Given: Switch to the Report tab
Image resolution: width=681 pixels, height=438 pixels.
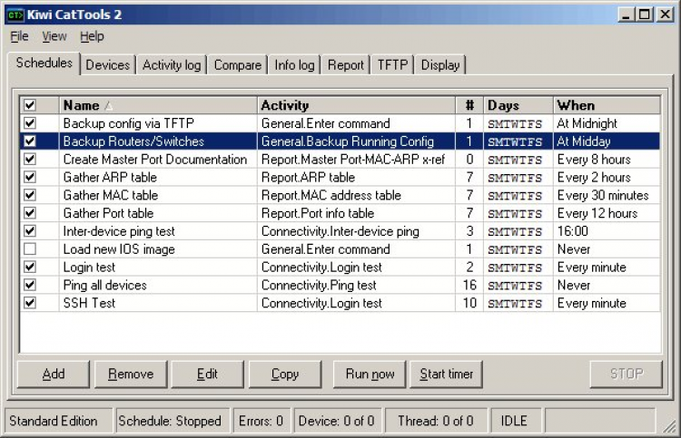Looking at the screenshot, I should pos(346,65).
